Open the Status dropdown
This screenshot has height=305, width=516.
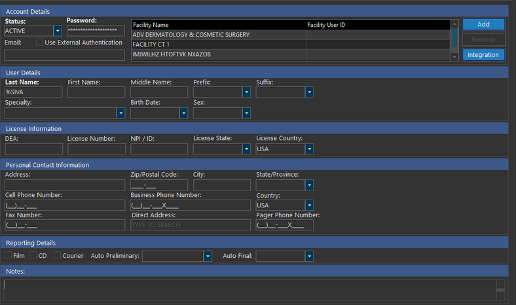coord(57,31)
